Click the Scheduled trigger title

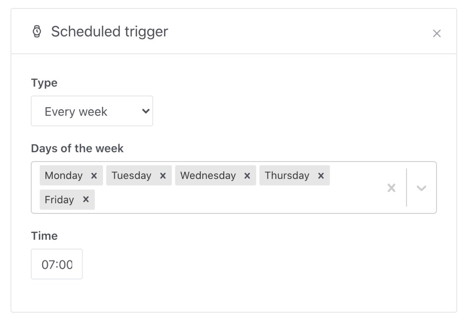[x=109, y=31]
